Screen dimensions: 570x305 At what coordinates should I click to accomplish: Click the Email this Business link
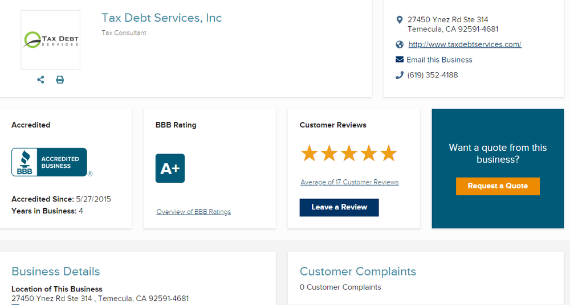(x=439, y=60)
